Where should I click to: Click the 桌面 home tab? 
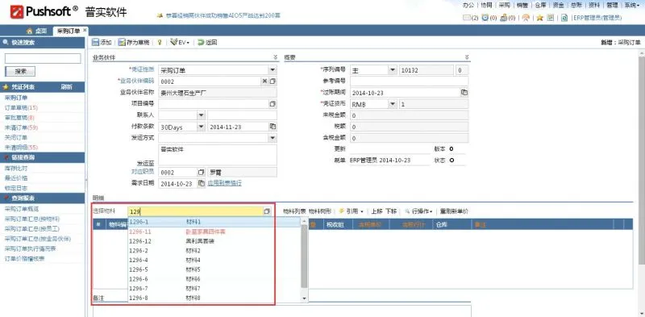pos(36,31)
